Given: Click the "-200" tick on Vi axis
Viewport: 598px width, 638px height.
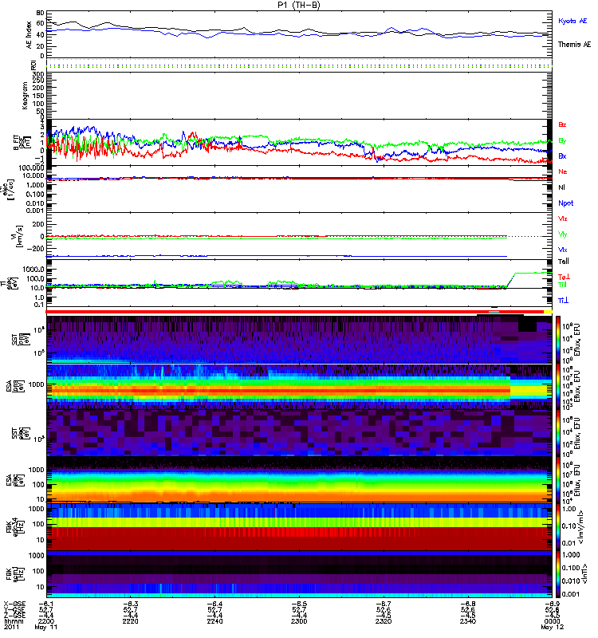Looking at the screenshot, I should pyautogui.click(x=37, y=248).
